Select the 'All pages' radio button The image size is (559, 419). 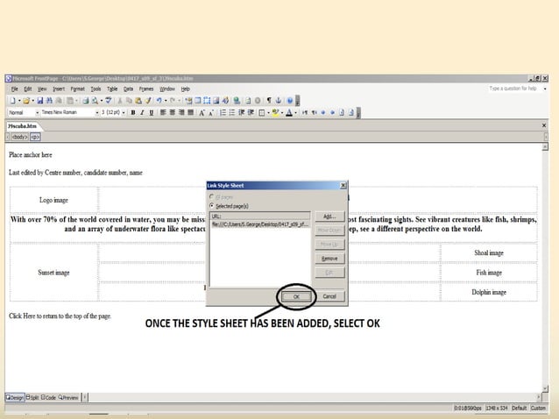[212, 198]
